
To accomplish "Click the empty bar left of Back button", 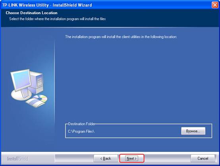I will pos(74,158).
